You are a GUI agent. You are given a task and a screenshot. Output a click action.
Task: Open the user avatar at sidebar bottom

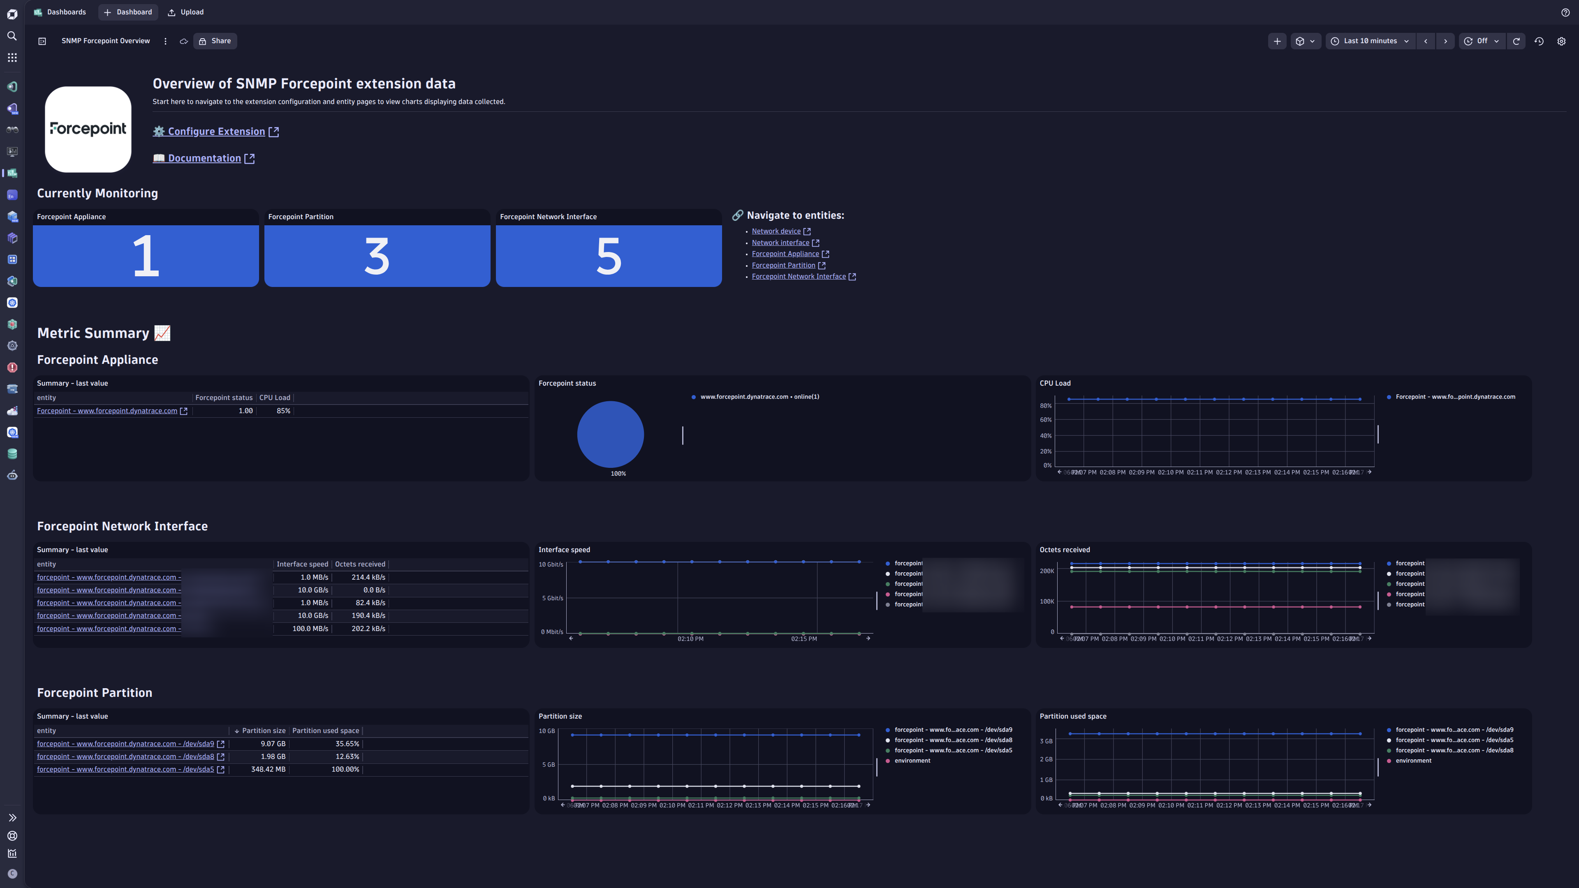pyautogui.click(x=12, y=874)
